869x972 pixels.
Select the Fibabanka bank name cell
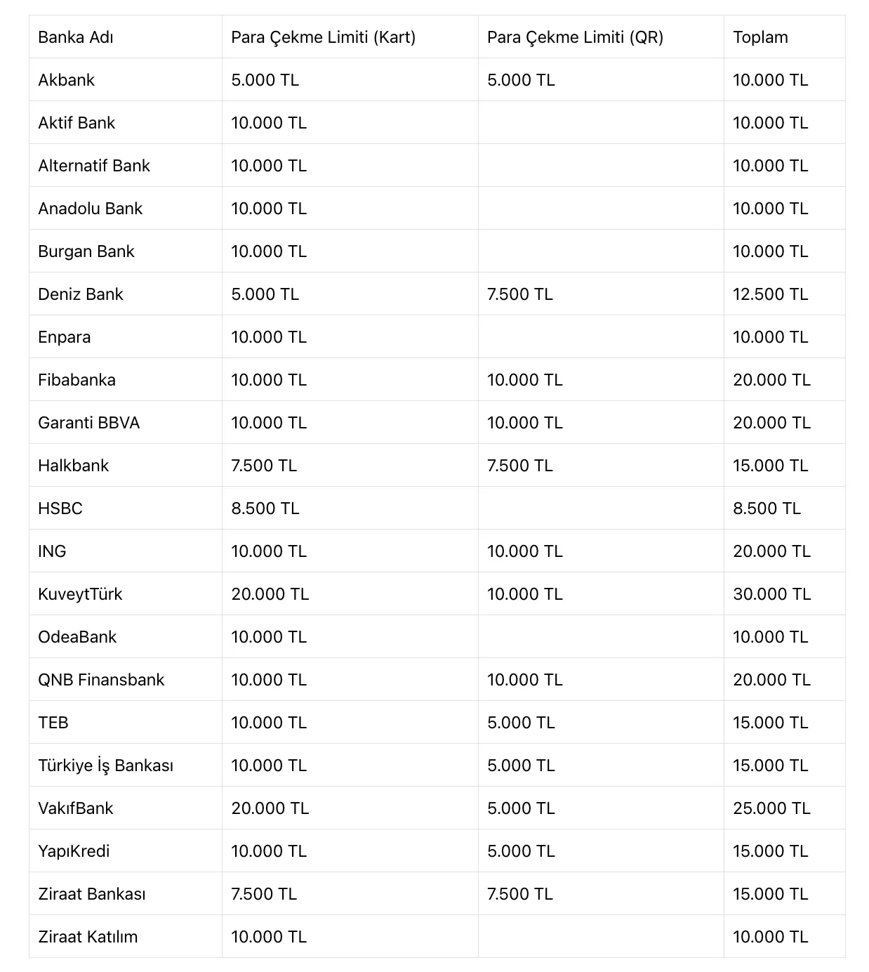(77, 380)
